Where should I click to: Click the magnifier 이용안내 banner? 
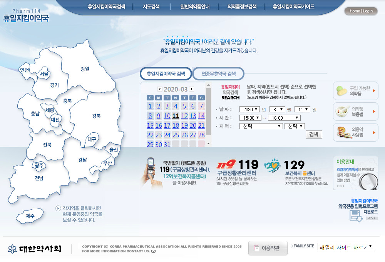355,173
